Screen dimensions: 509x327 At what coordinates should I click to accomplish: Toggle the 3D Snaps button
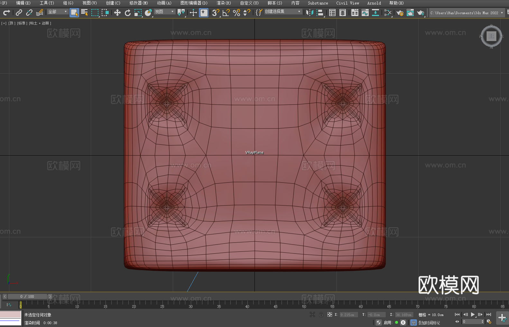tap(216, 13)
